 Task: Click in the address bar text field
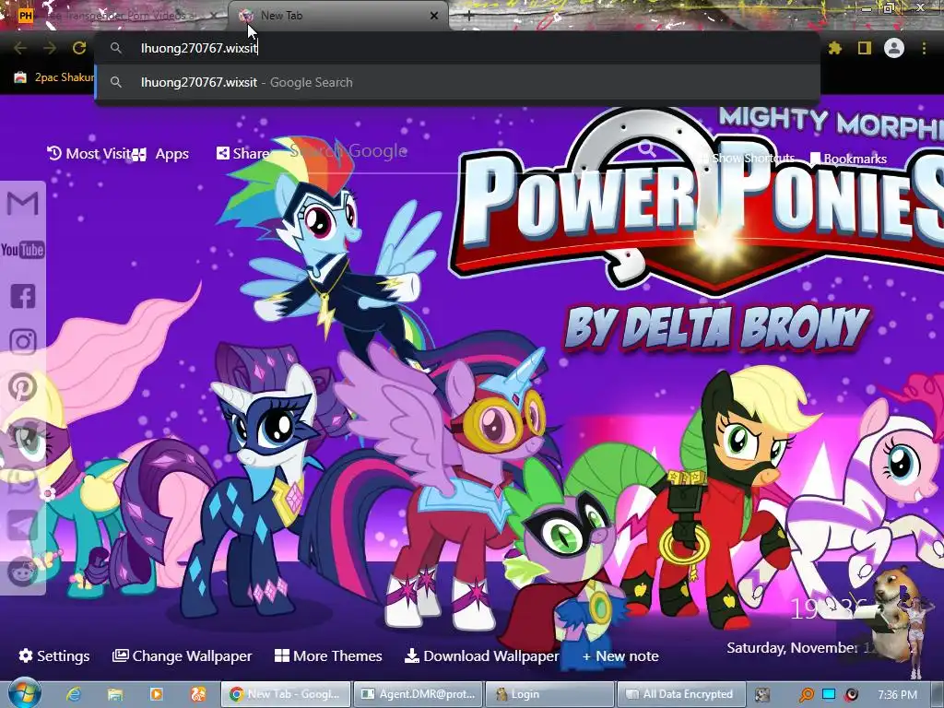point(457,48)
